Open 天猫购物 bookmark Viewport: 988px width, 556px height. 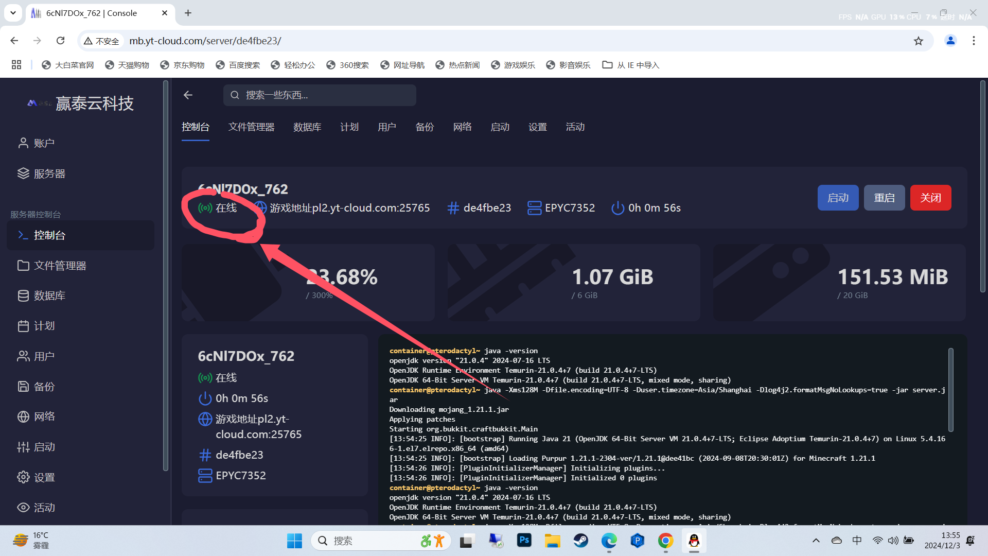tap(127, 65)
